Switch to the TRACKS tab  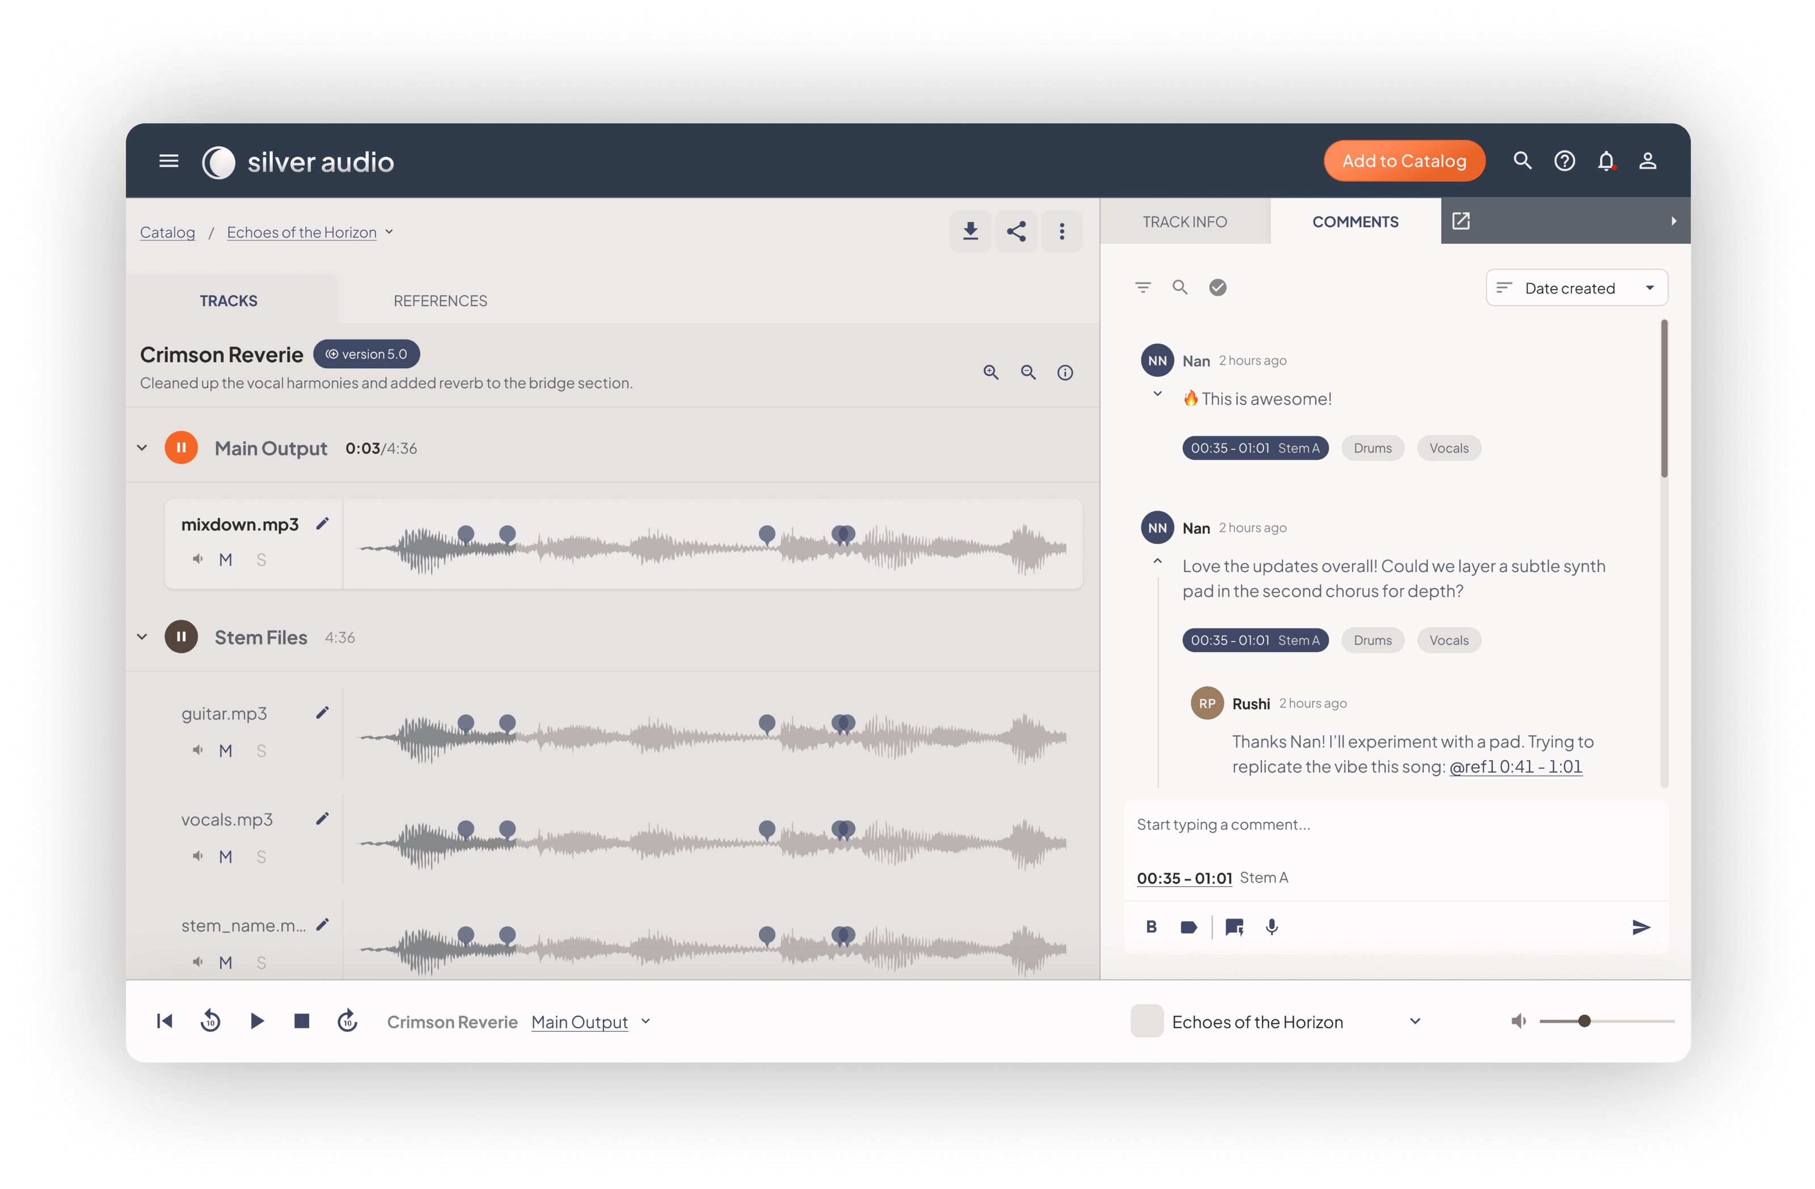pyautogui.click(x=229, y=301)
